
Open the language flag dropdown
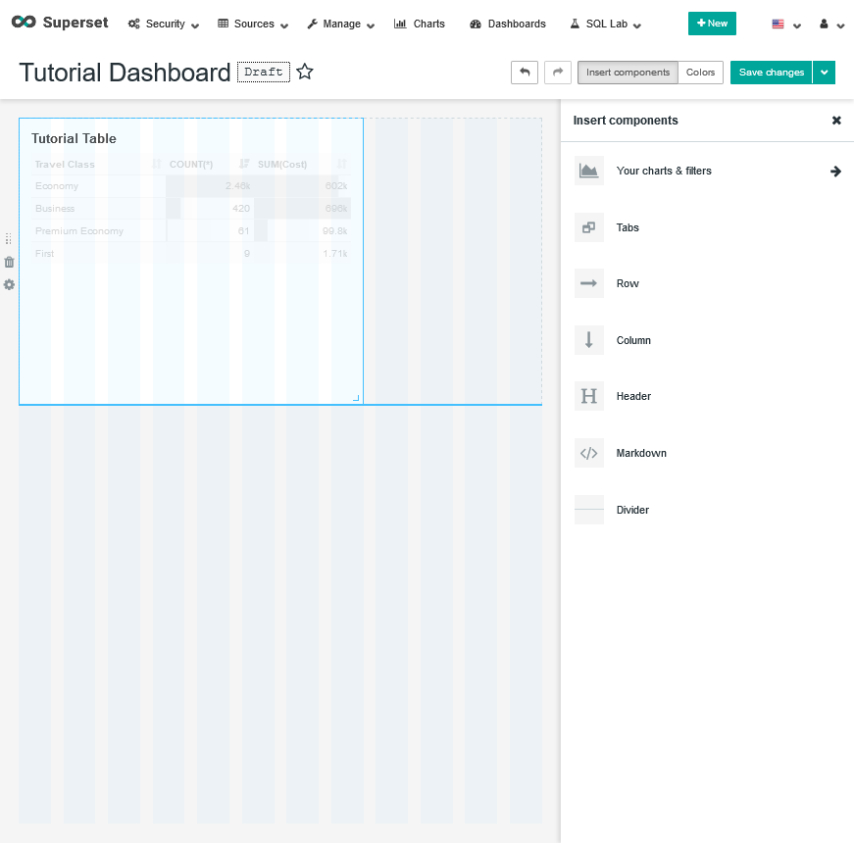785,25
